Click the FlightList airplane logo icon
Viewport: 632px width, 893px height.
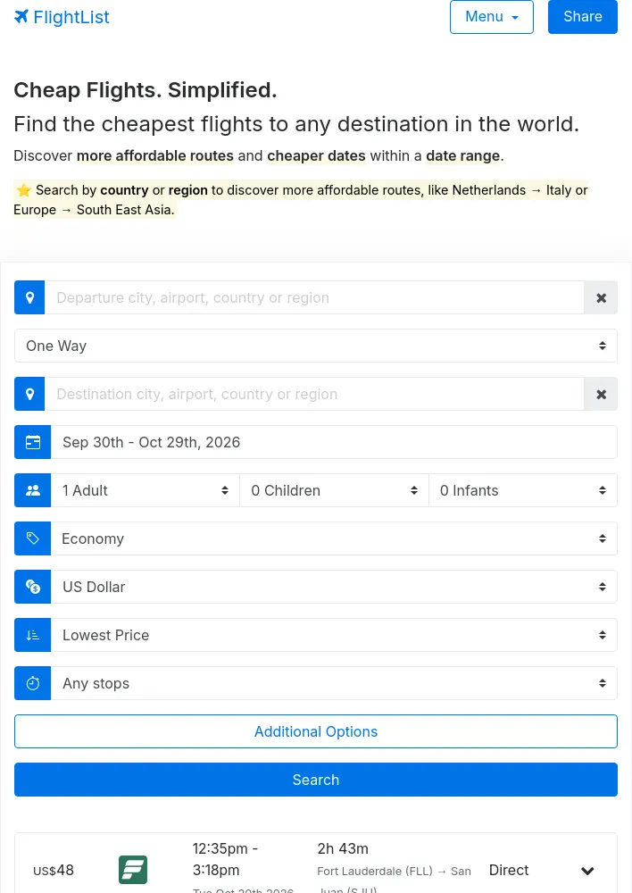click(x=21, y=16)
